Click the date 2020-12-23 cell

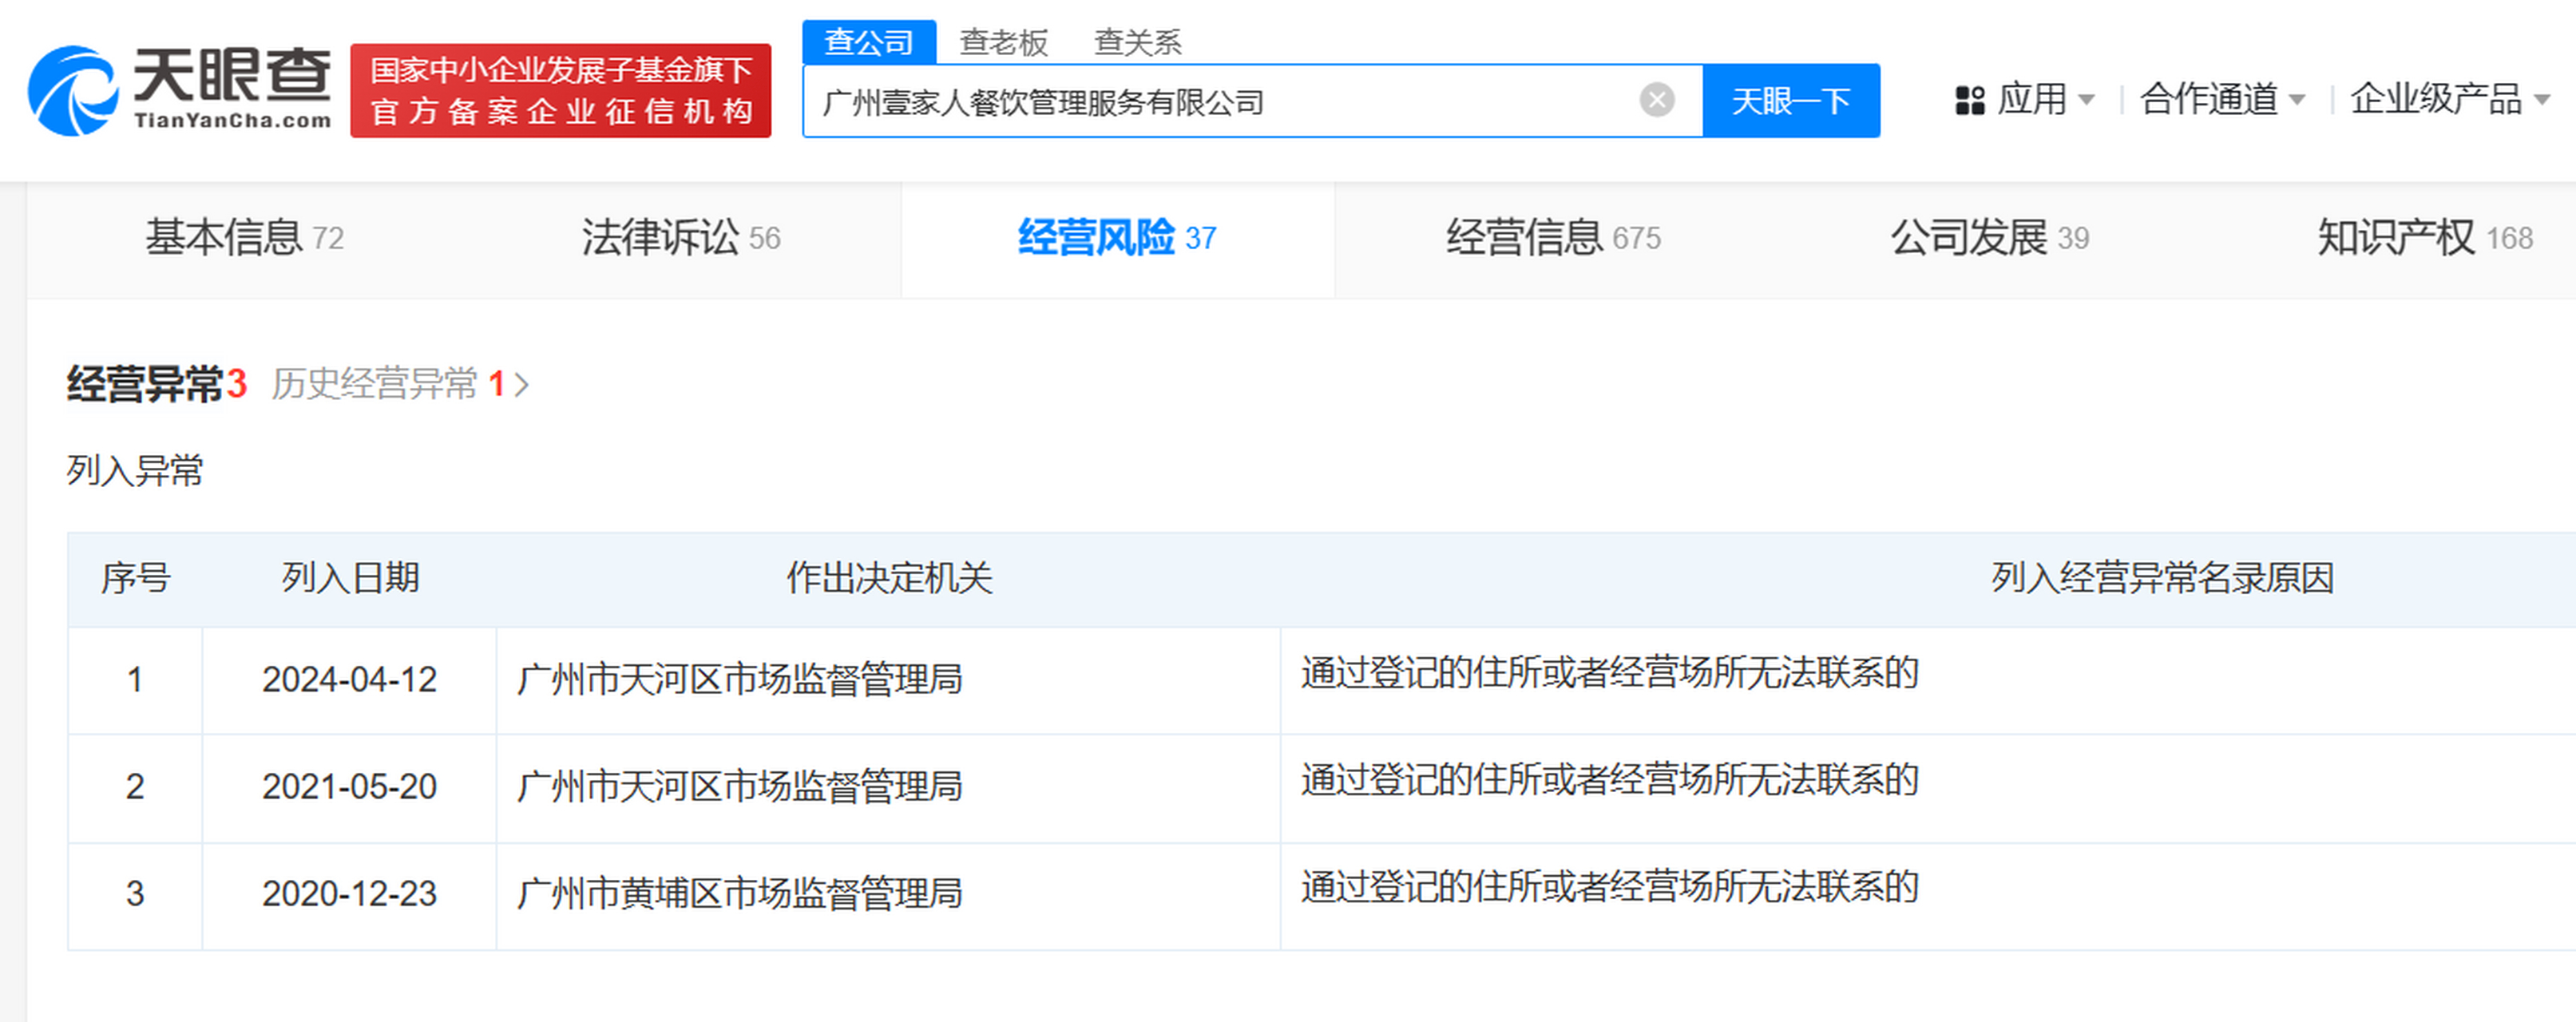coord(350,894)
